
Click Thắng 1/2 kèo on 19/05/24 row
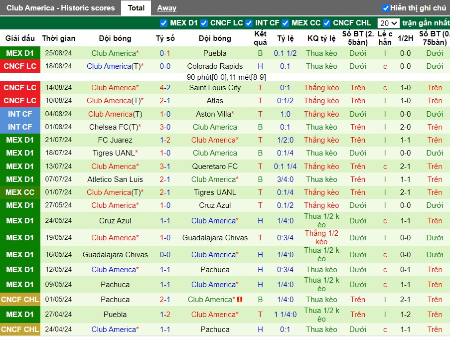(x=321, y=237)
